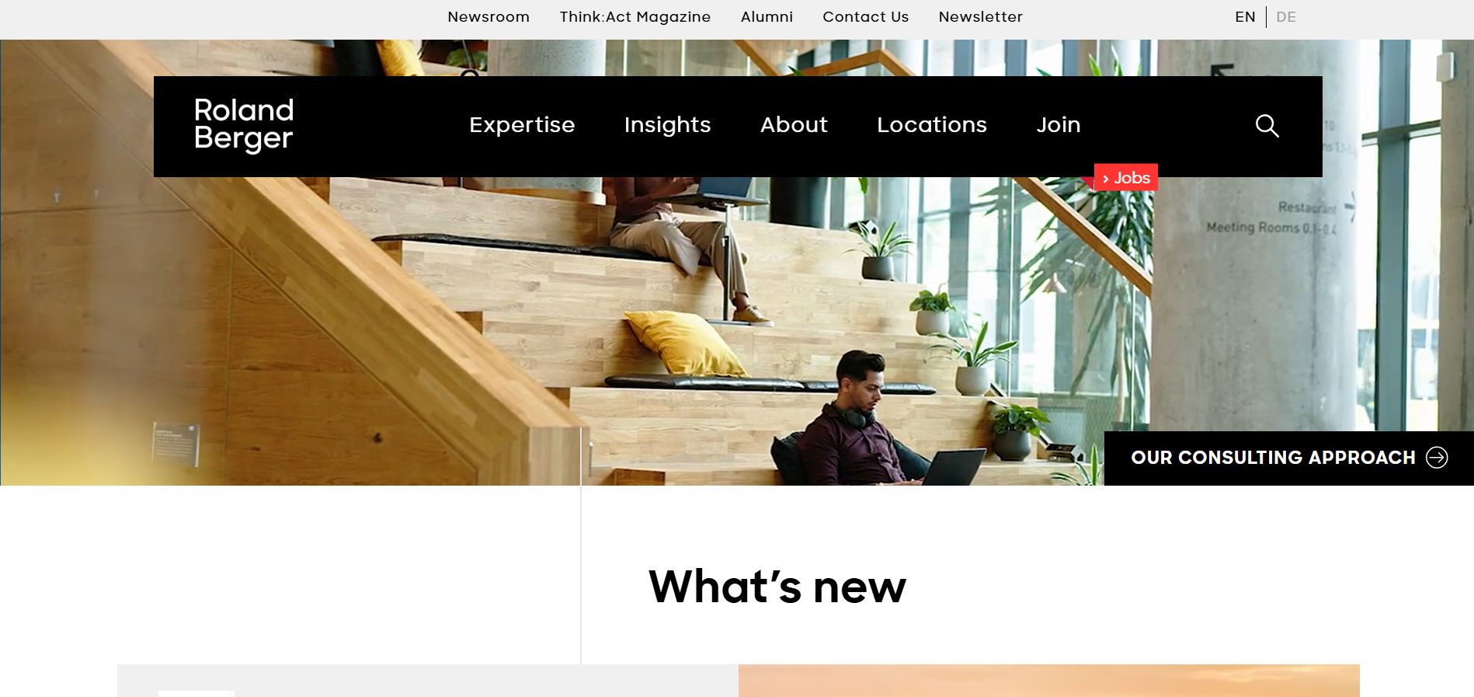Open the Contact Us link
The height and width of the screenshot is (697, 1474).
(865, 17)
